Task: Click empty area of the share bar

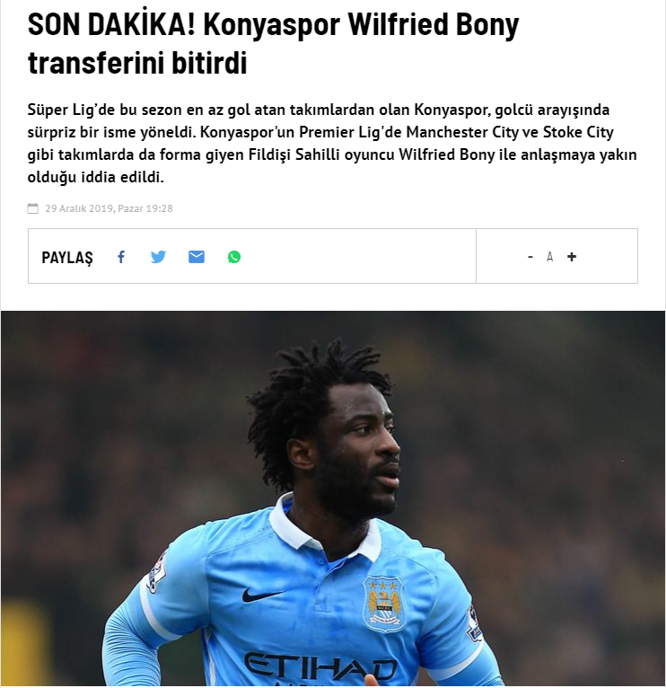Action: click(357, 256)
